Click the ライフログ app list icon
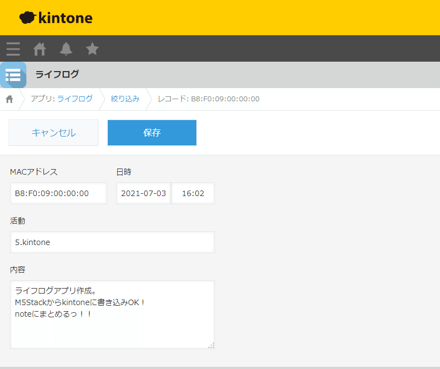The width and height of the screenshot is (440, 369). [13, 75]
